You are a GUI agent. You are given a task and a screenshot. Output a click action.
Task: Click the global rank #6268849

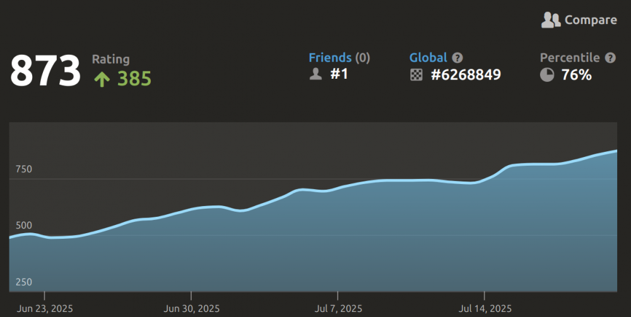coord(466,75)
